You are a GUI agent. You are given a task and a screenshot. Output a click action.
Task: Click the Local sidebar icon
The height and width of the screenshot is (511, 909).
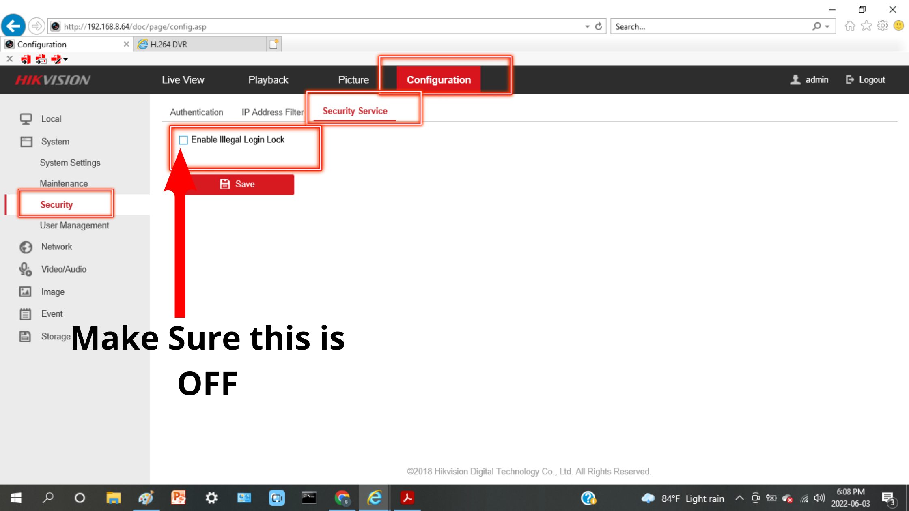(x=26, y=118)
